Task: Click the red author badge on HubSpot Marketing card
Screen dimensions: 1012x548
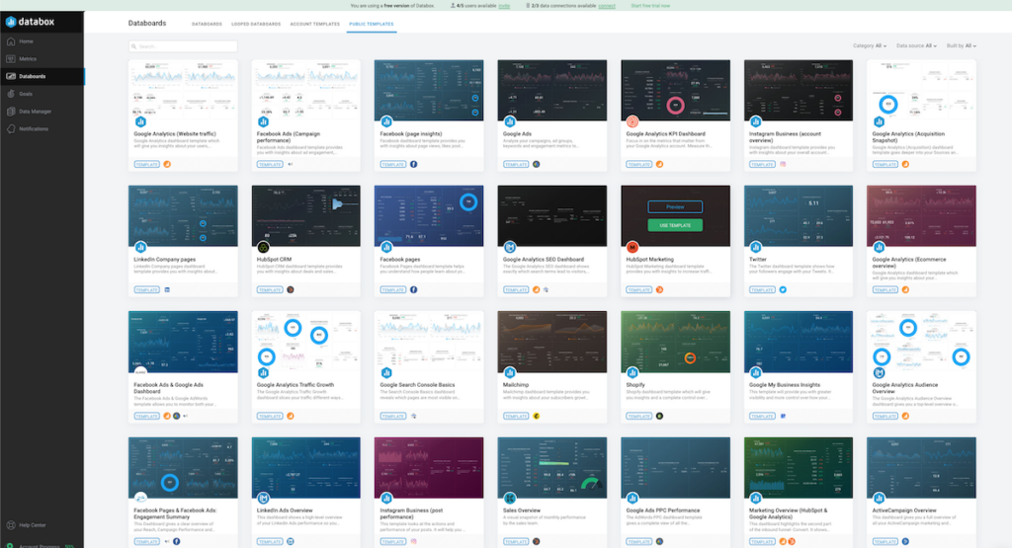Action: tap(632, 247)
